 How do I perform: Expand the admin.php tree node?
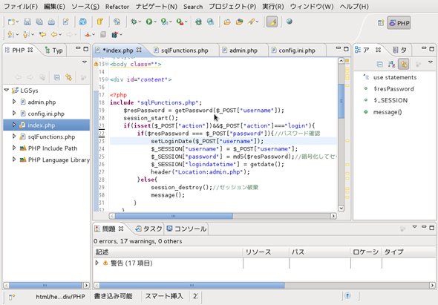point(14,102)
